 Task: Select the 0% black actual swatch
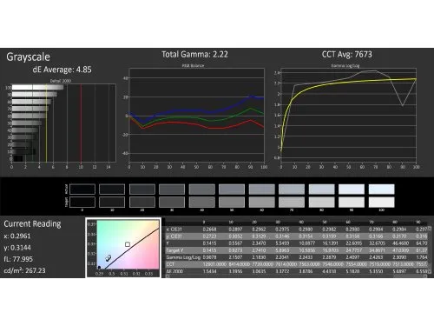(x=82, y=190)
